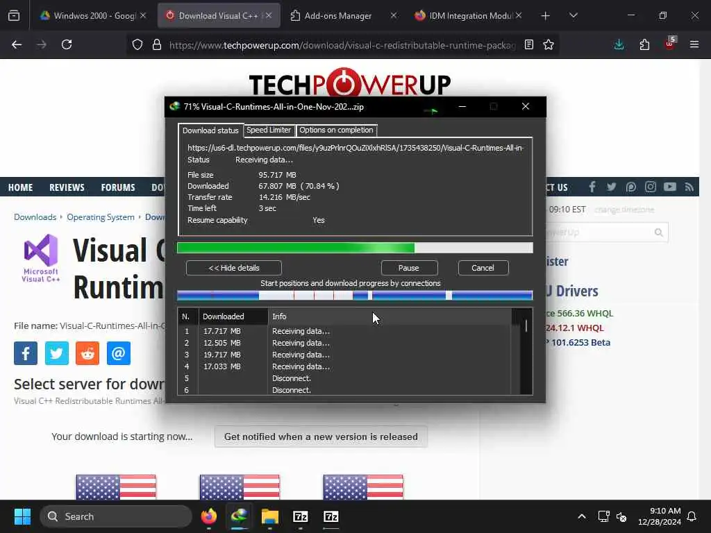Viewport: 711px width, 533px height.
Task: Open TechPowerUp Twitter icon in navbar
Action: point(611,187)
